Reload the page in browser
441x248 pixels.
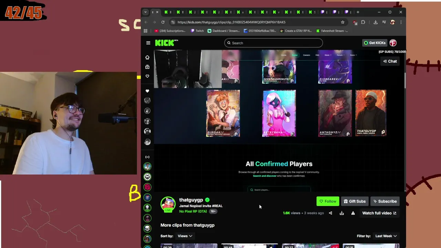pyautogui.click(x=163, y=22)
